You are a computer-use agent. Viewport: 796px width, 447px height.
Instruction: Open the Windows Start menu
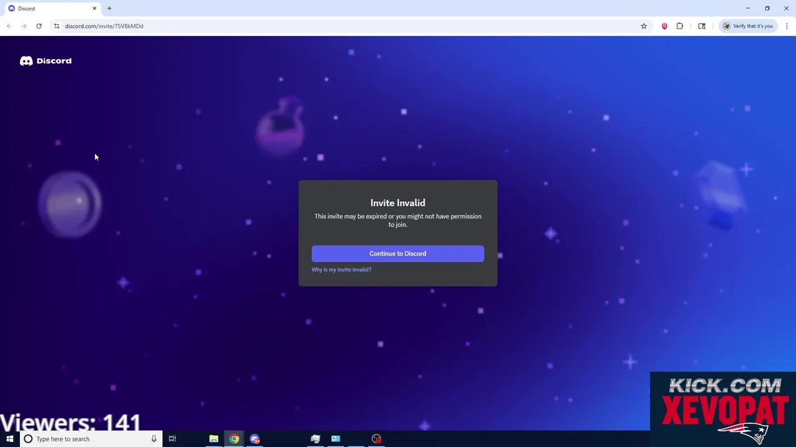click(9, 439)
